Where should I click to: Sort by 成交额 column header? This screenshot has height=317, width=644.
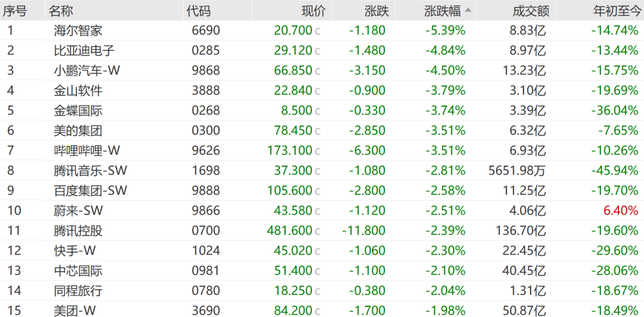(531, 11)
